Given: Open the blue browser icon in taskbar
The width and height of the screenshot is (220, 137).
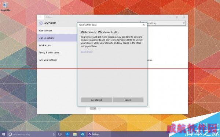Looking at the screenshot, I should pos(67,134).
